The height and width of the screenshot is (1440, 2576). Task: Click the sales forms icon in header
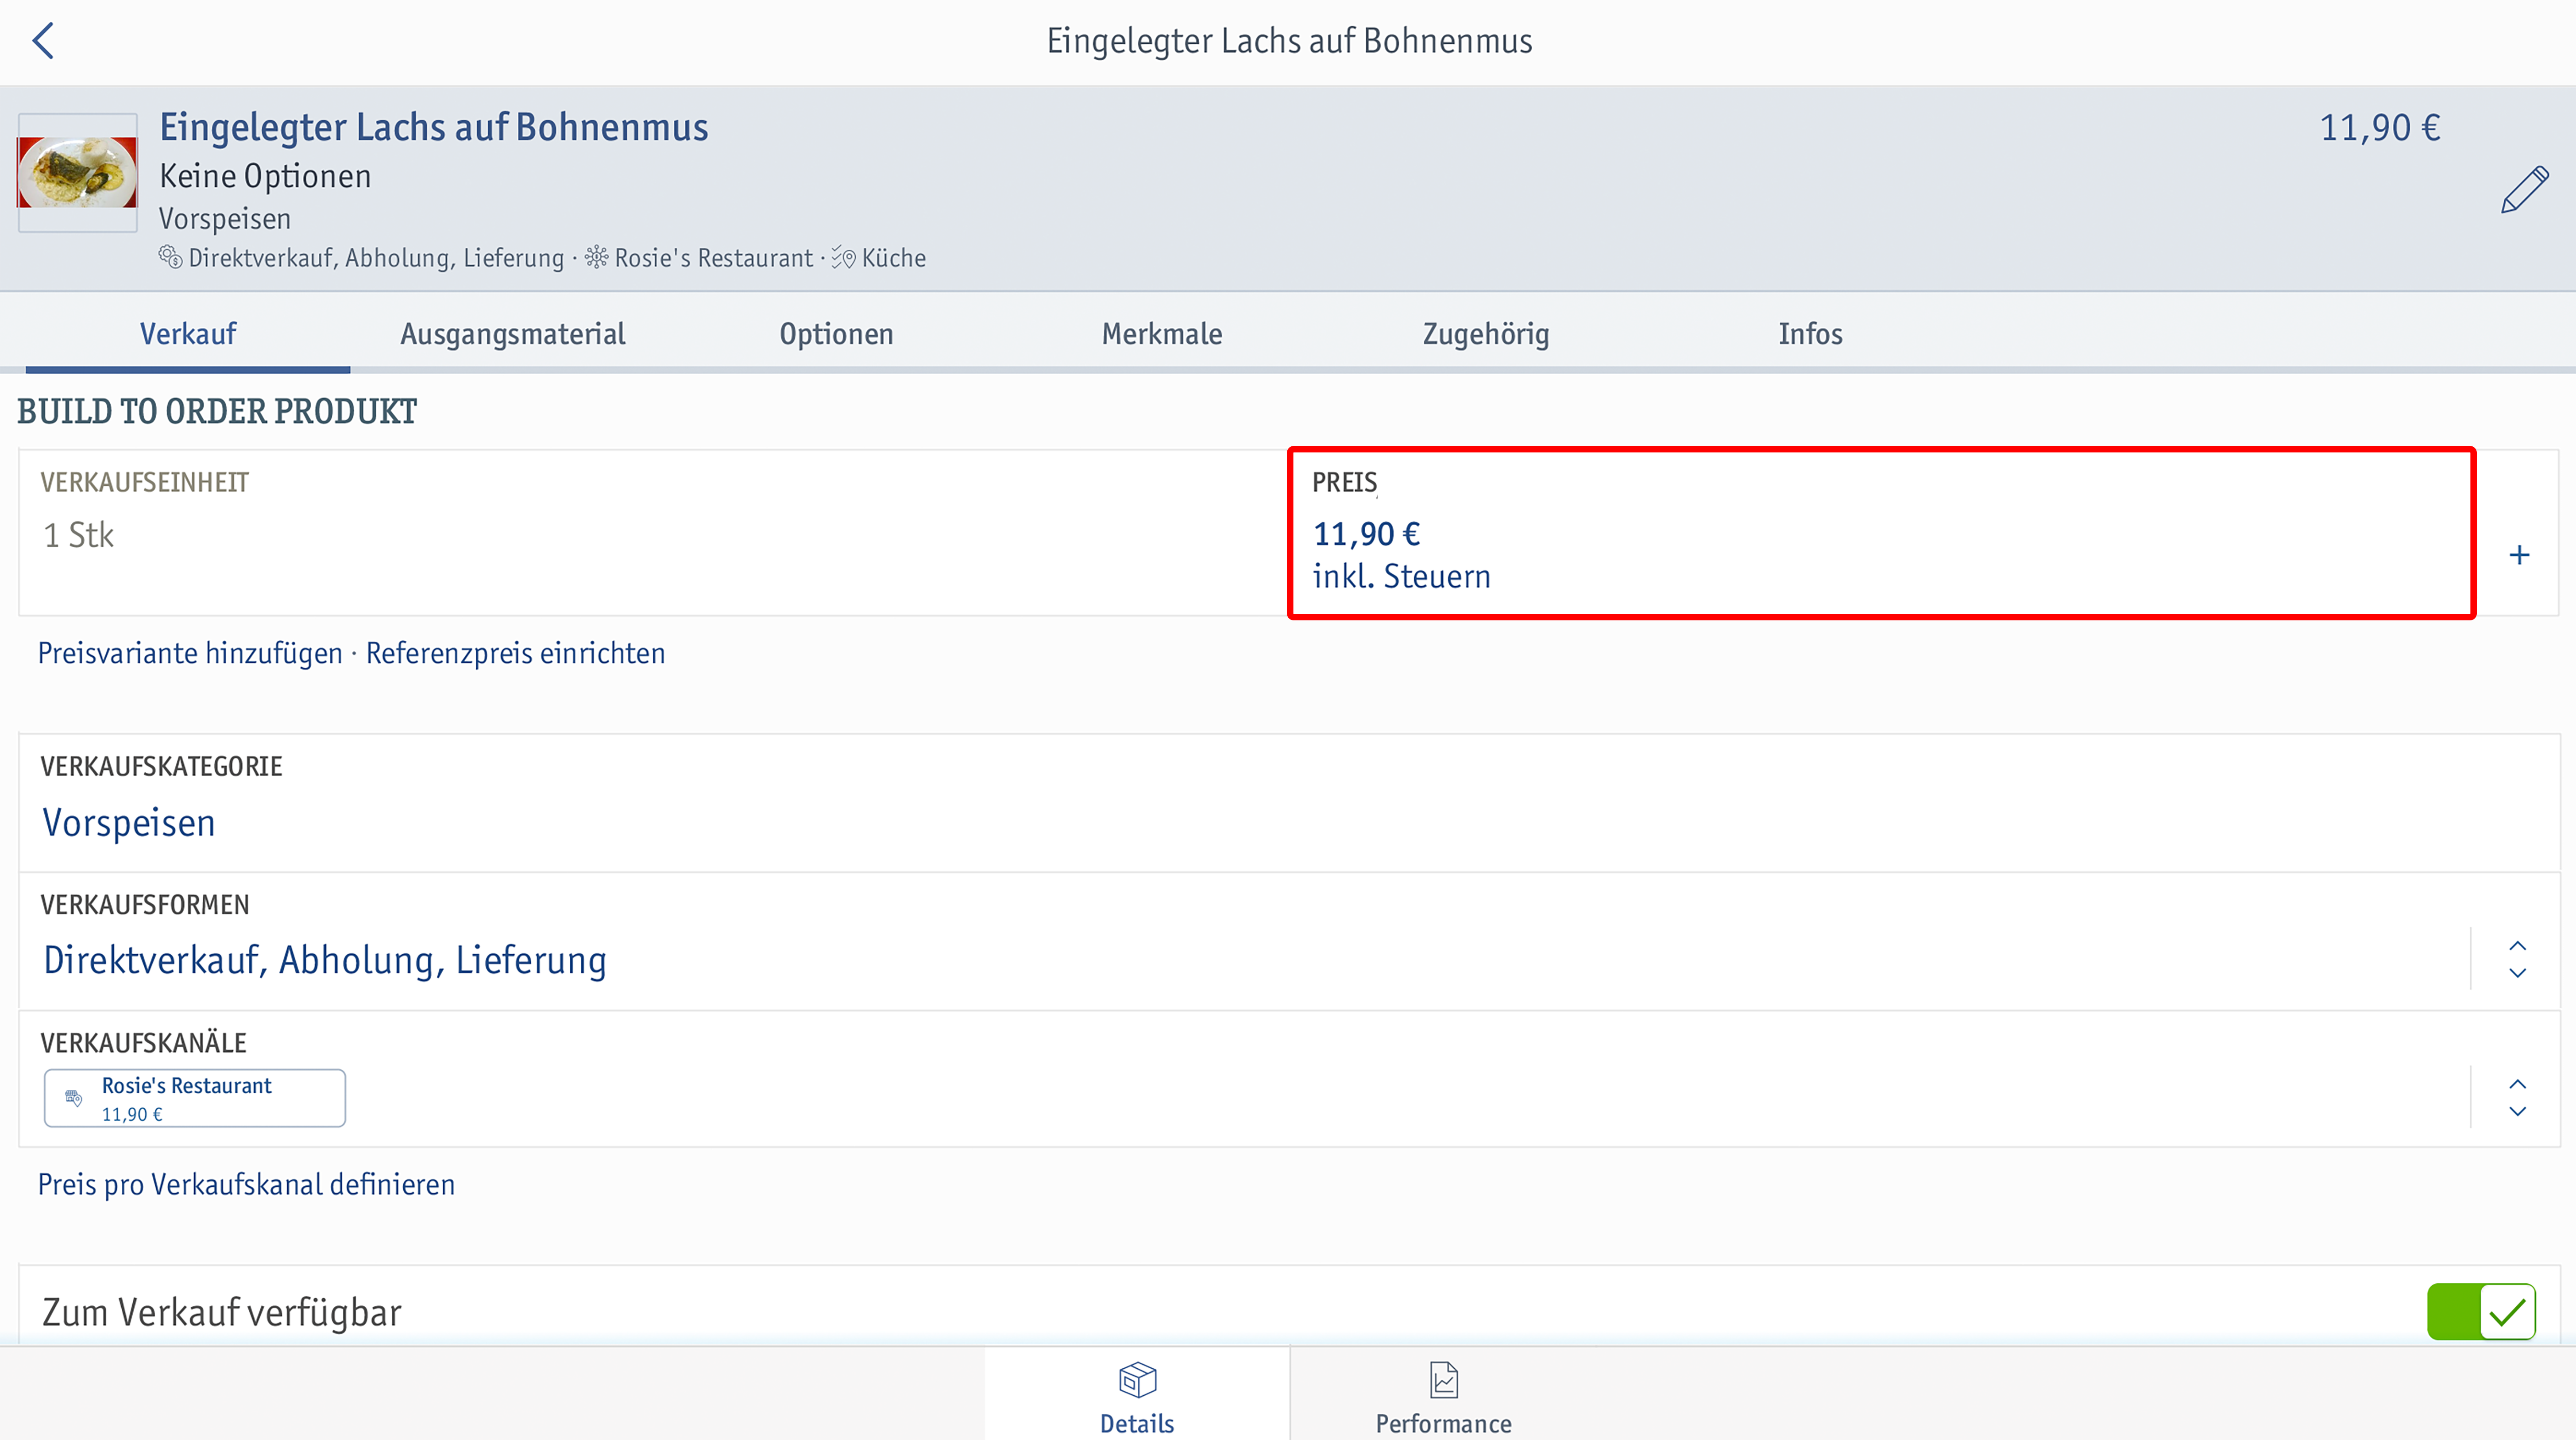170,257
